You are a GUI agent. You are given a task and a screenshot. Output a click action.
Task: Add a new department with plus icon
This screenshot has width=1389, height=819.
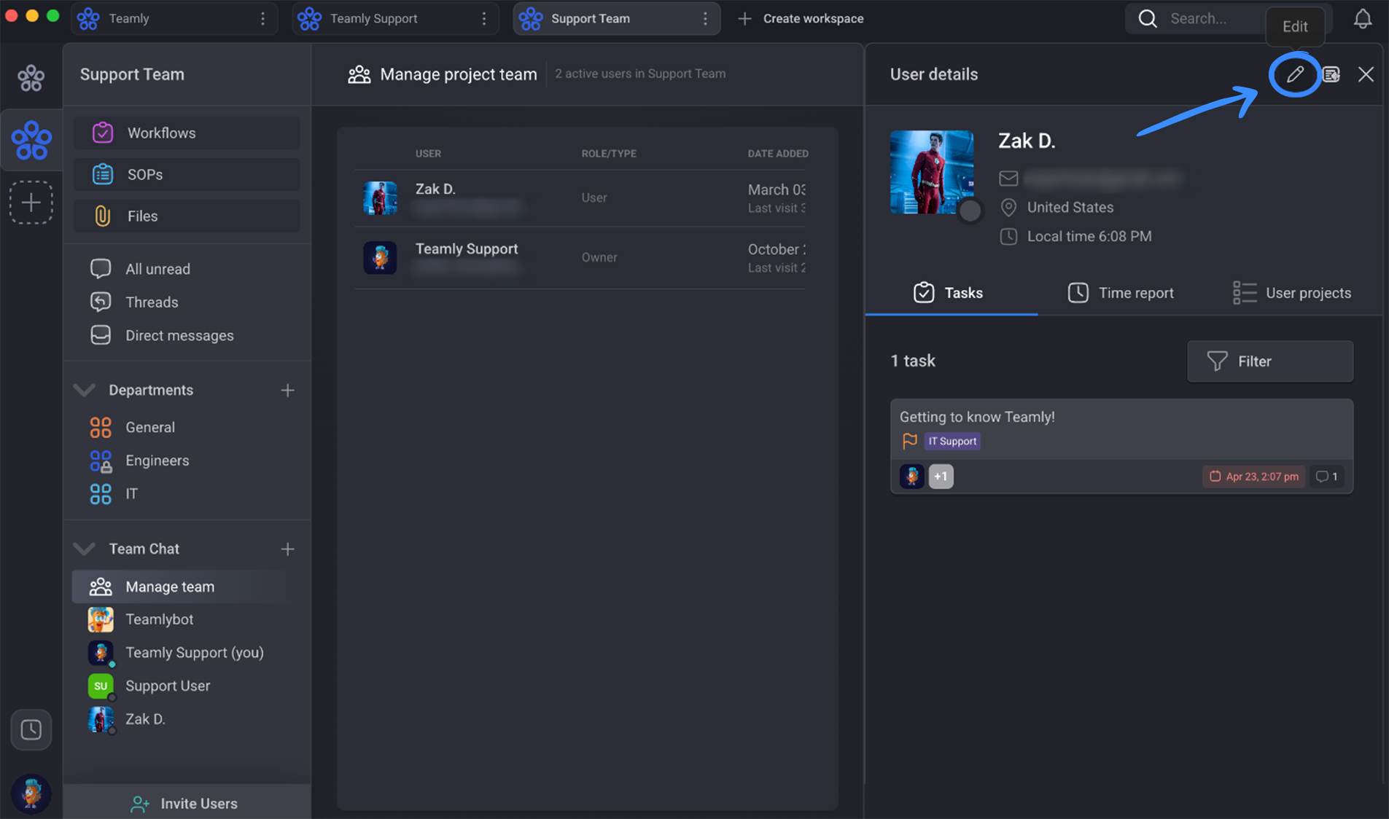tap(287, 391)
